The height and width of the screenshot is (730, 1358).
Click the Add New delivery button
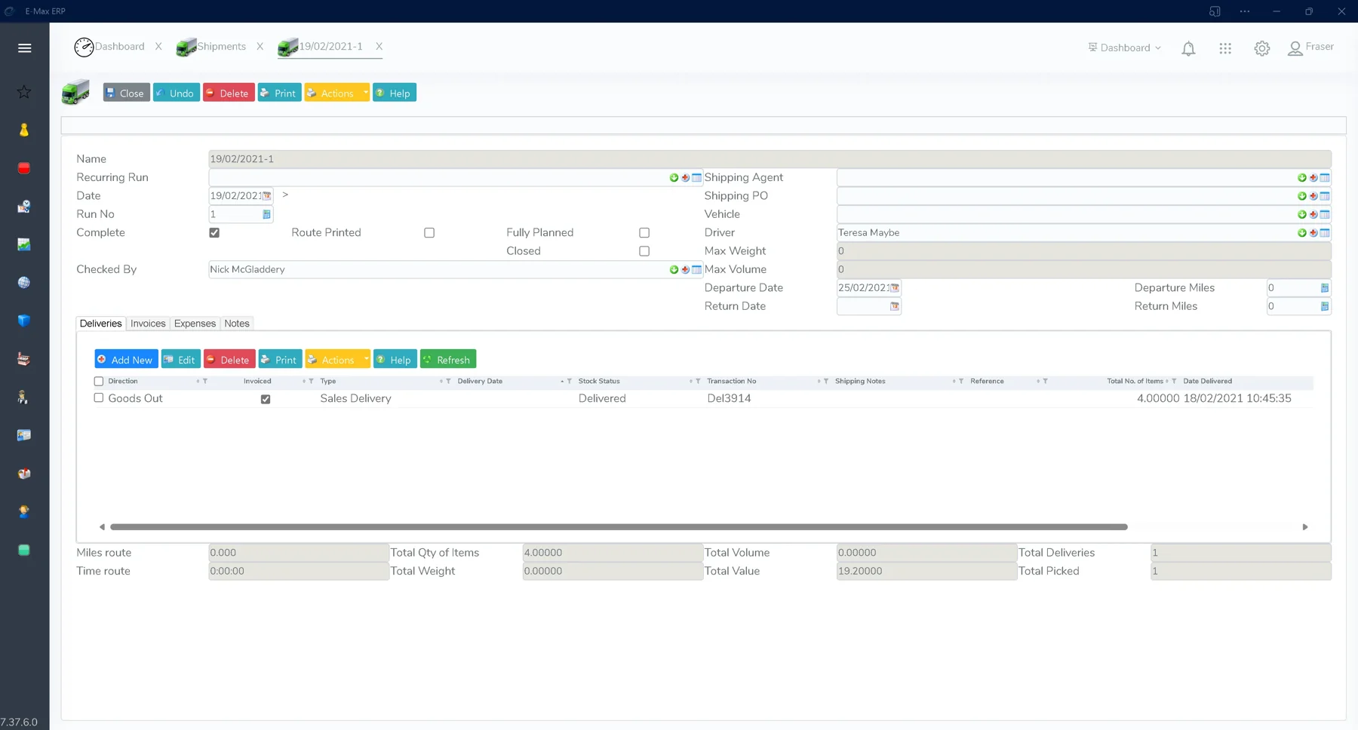coord(126,360)
